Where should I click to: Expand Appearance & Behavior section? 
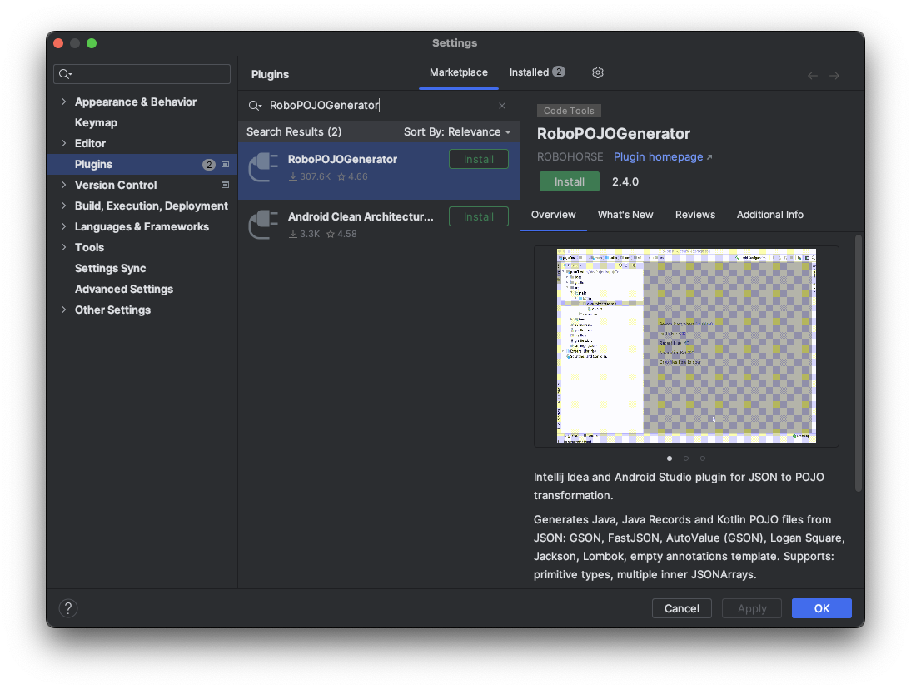pos(64,102)
